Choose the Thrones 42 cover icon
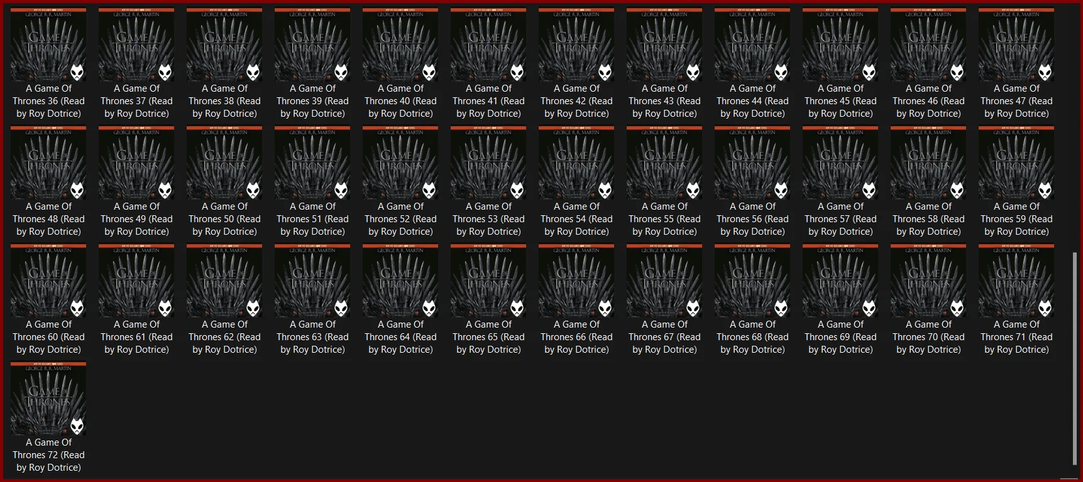Image resolution: width=1083 pixels, height=482 pixels. click(576, 45)
